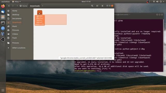Click the path bar left scroll arrow
Image resolution: width=166 pixels, height=93 pixels.
click(x=17, y=6)
